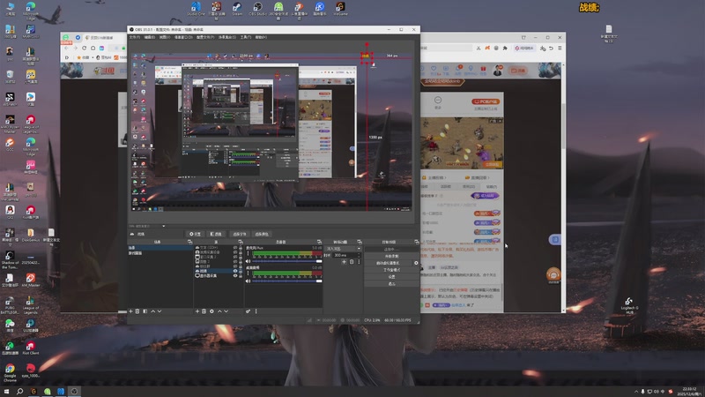Select first scene in Scenes list
The image size is (705, 397).
point(160,248)
